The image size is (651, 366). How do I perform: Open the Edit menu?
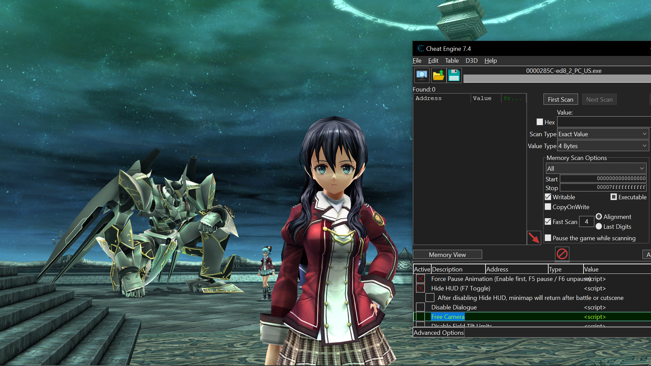pyautogui.click(x=433, y=61)
